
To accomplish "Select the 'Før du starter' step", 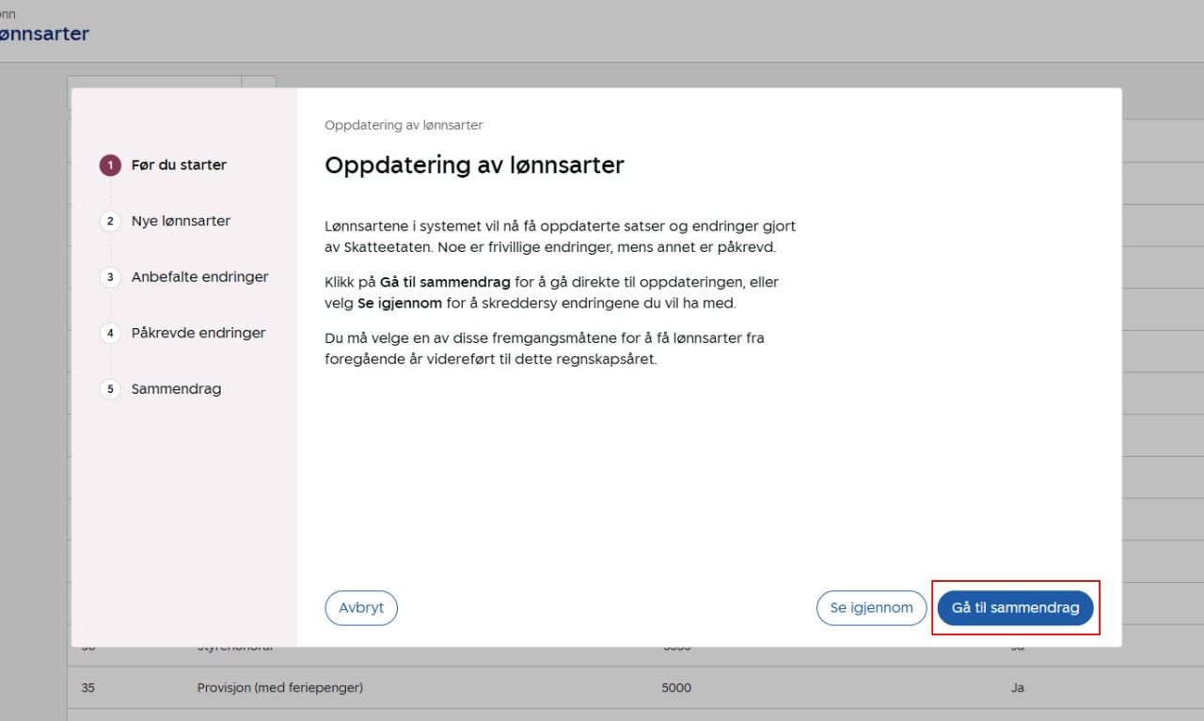I will tap(179, 165).
